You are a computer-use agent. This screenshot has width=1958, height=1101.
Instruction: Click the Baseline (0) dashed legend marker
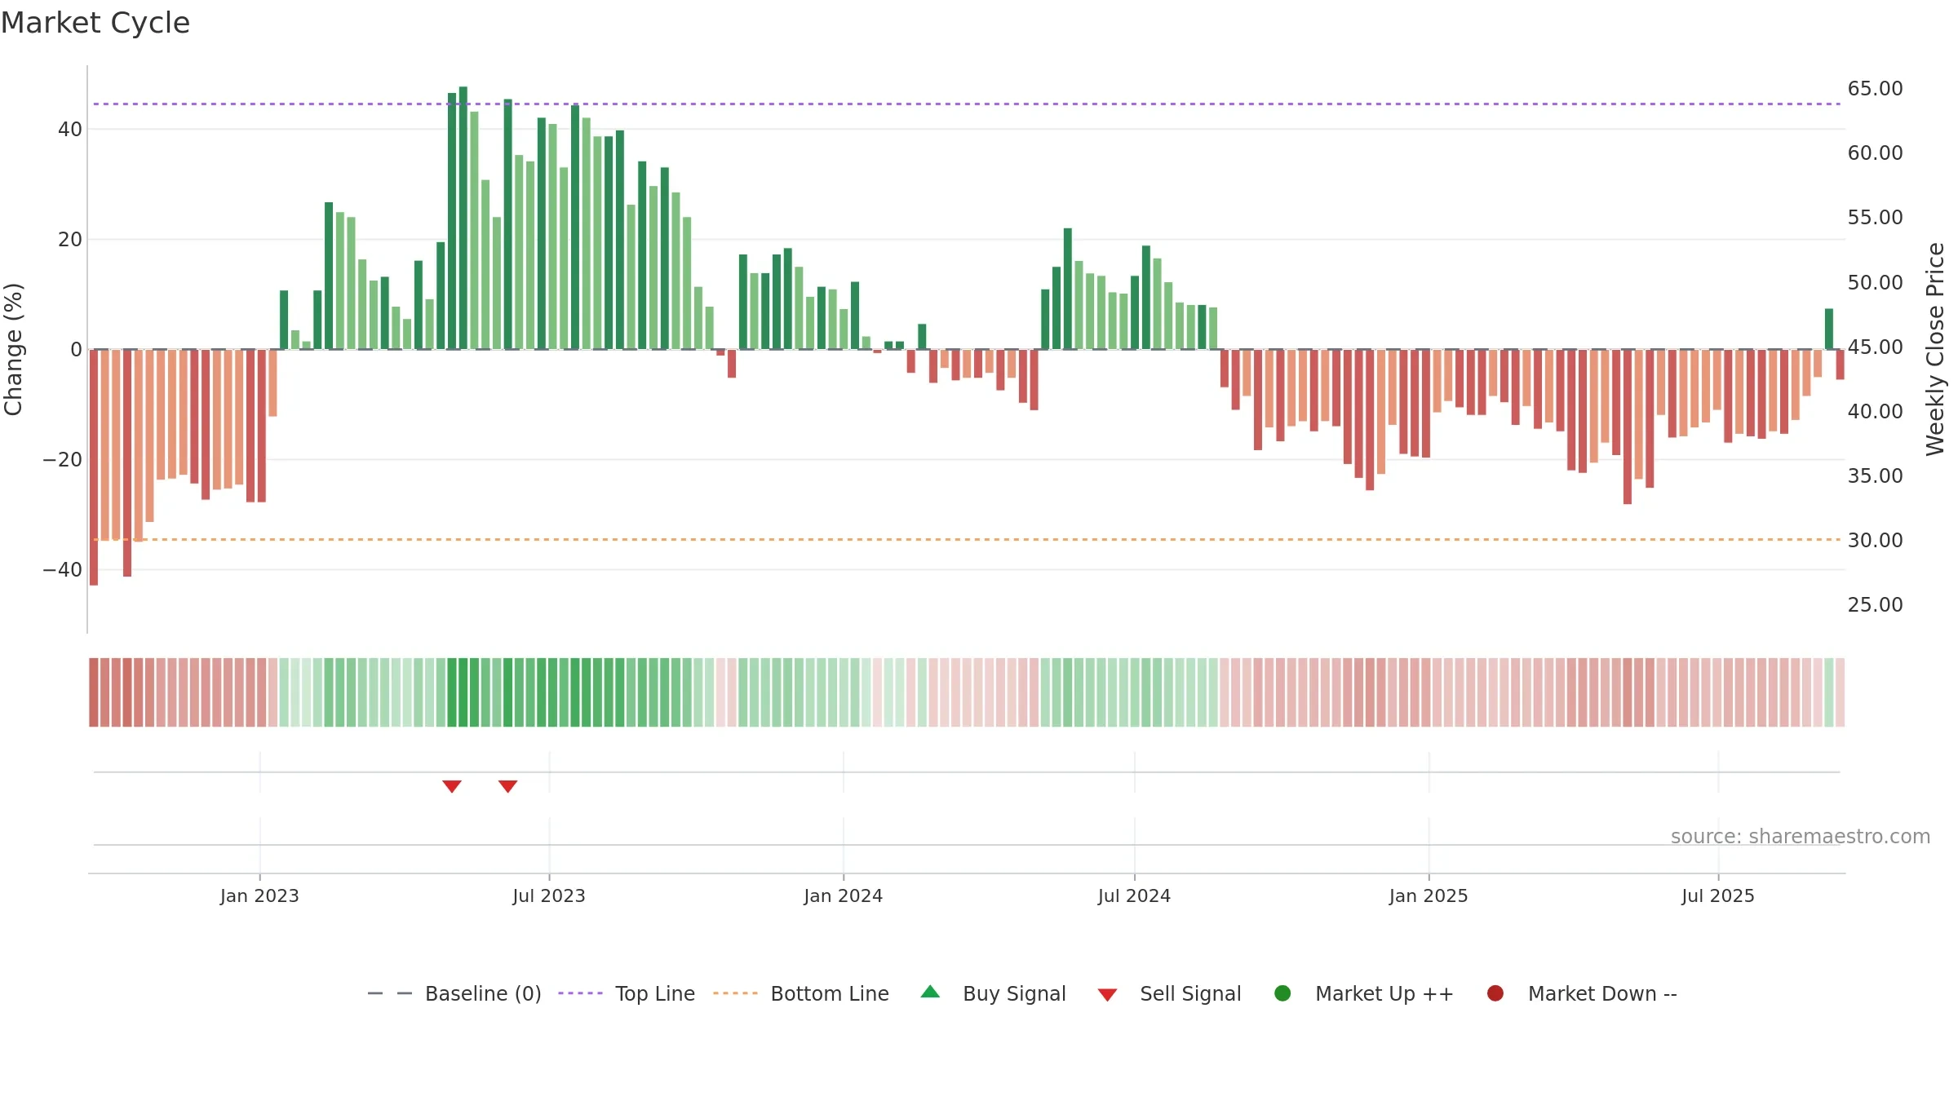coord(390,993)
